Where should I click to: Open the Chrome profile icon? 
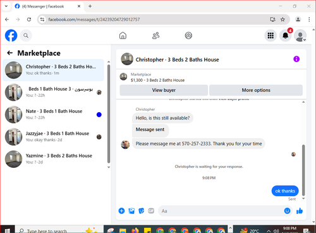(x=298, y=20)
